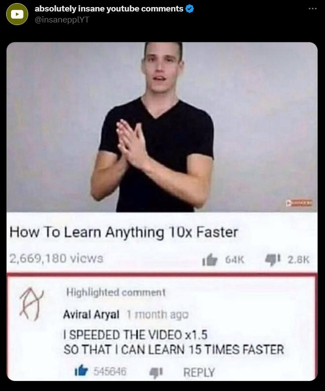
Task: Click the 545646 comment like count
Action: [x=110, y=372]
